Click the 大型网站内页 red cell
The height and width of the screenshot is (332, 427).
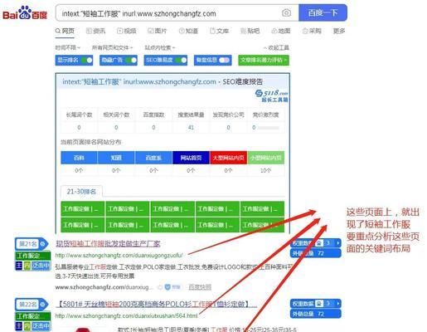click(x=228, y=158)
